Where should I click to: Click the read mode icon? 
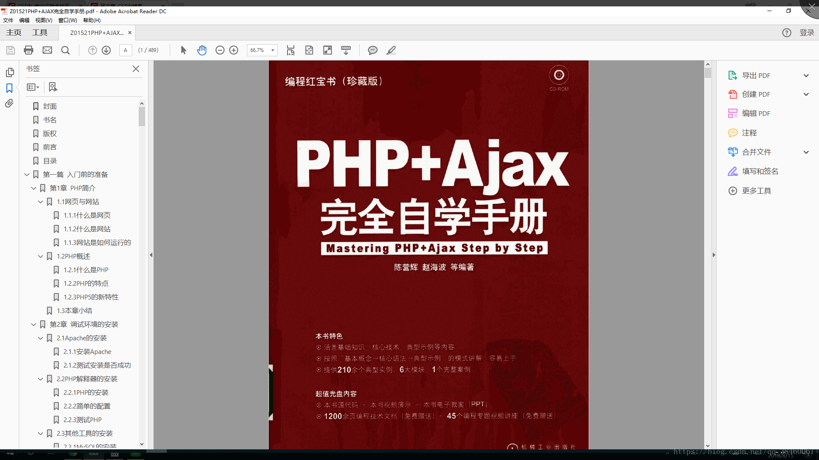(346, 50)
